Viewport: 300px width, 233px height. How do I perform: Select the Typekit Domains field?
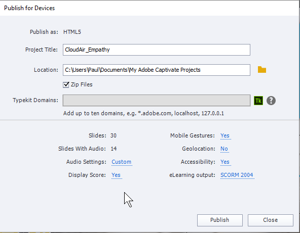(156, 101)
